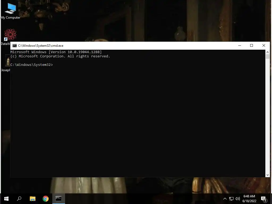Click the C:\Windows\System32> prompt line

[x=32, y=65]
